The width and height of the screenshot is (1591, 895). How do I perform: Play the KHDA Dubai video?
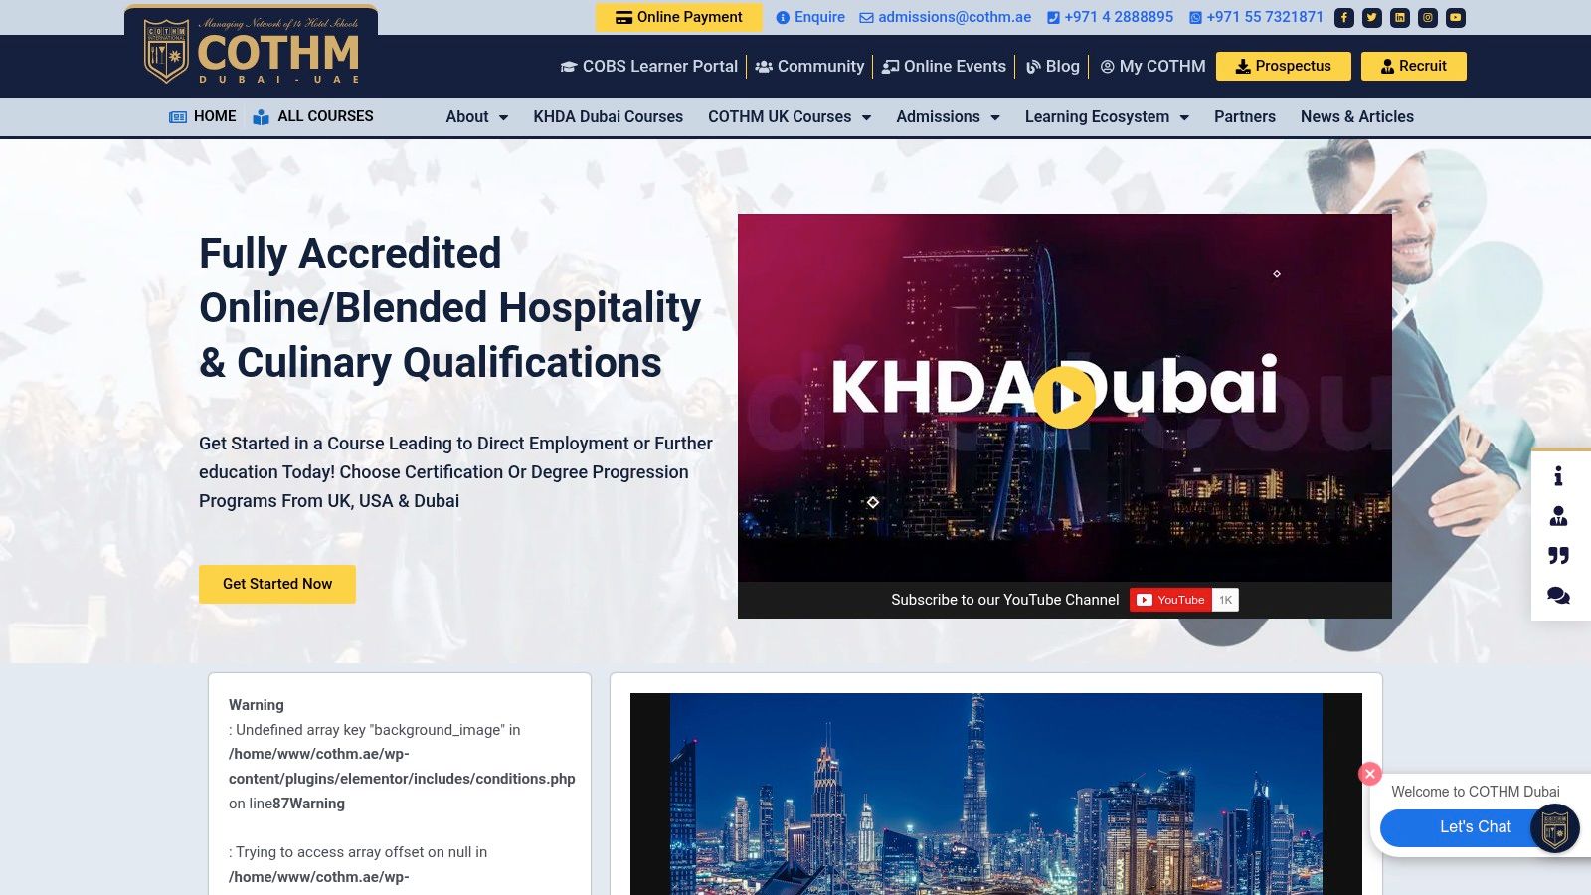[x=1065, y=397]
